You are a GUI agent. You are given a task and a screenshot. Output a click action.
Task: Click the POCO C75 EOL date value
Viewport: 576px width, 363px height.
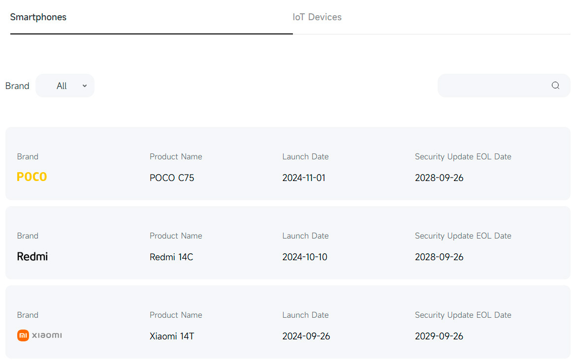click(x=439, y=178)
